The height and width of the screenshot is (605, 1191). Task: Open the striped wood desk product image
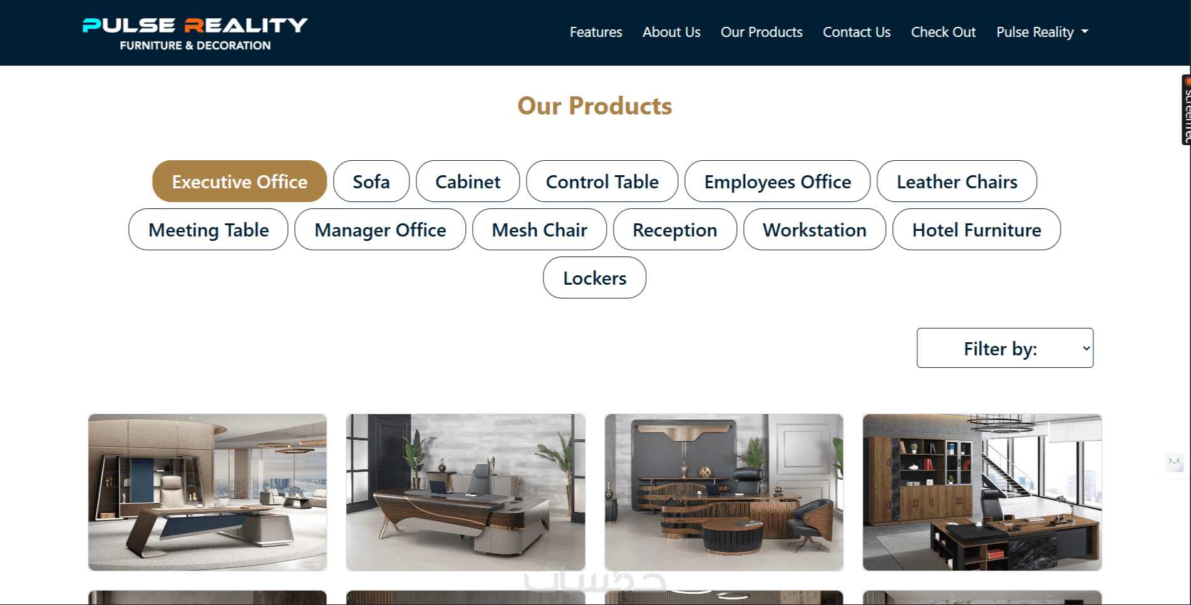click(724, 492)
